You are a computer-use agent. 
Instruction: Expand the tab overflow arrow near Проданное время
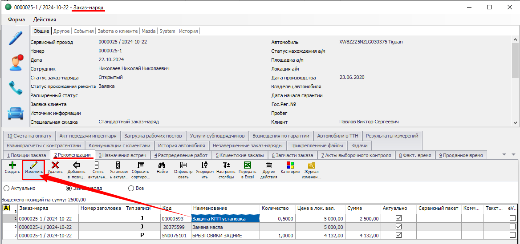504,155
